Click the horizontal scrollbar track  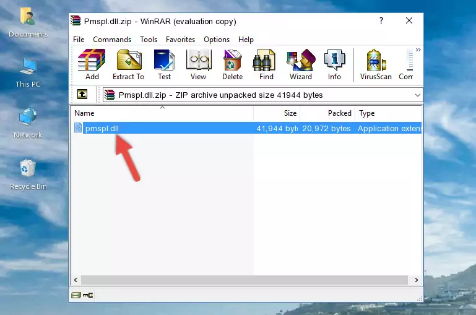point(244,280)
